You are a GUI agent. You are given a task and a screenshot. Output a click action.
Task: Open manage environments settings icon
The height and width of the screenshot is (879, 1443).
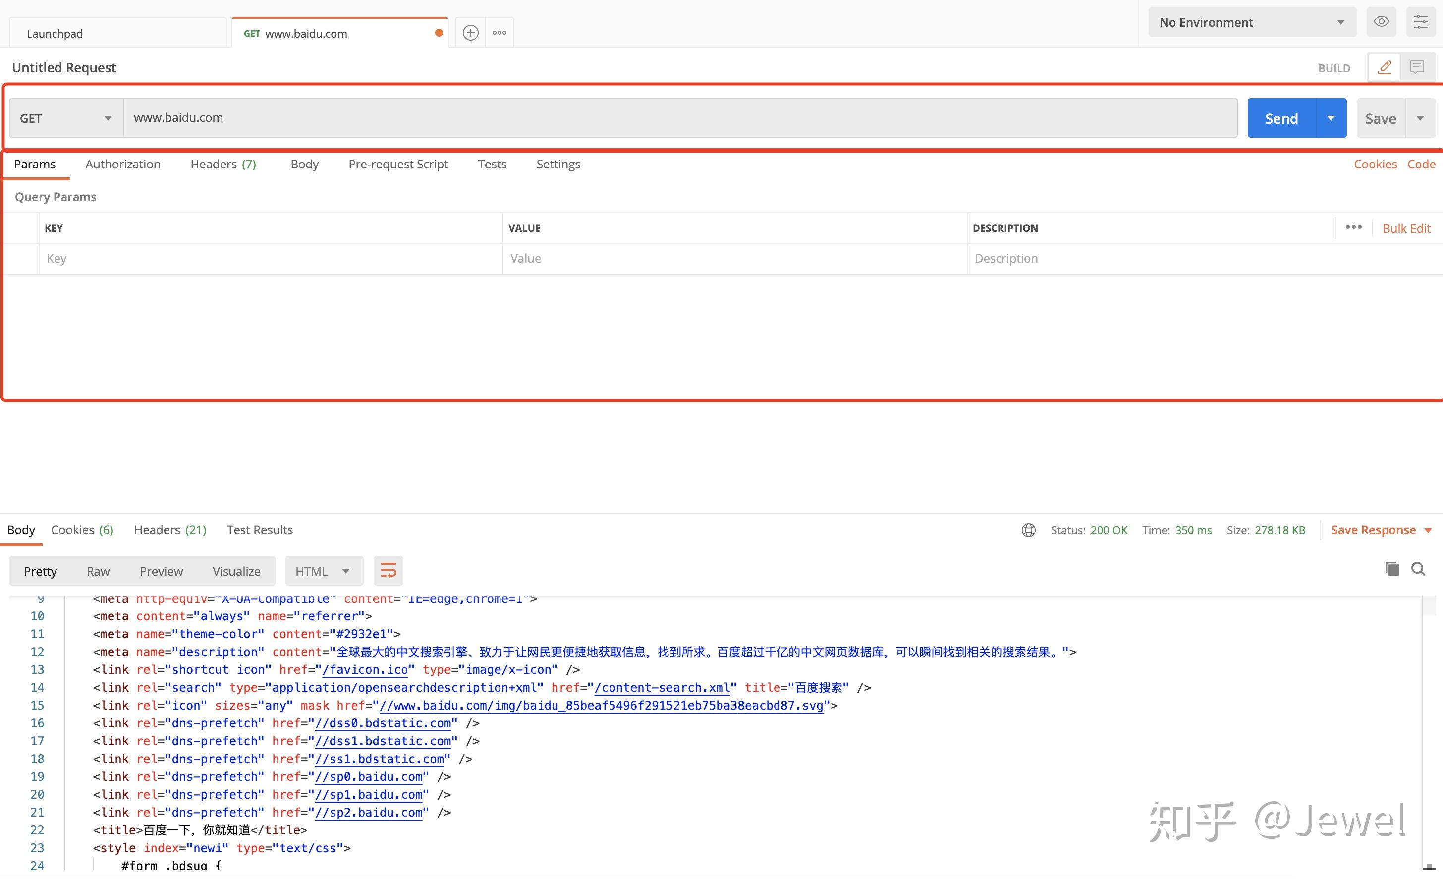(x=1421, y=22)
